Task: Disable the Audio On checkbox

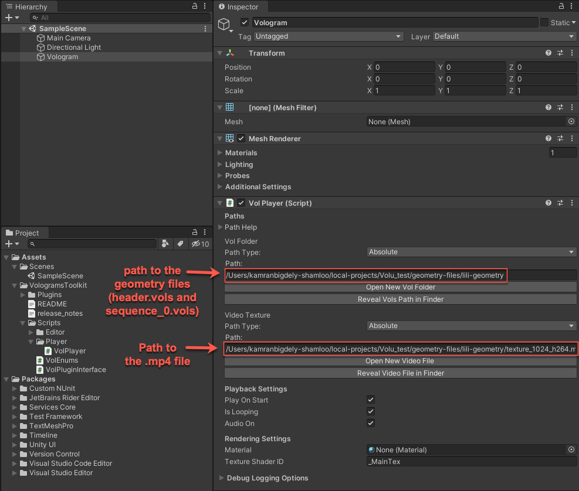Action: coord(371,423)
